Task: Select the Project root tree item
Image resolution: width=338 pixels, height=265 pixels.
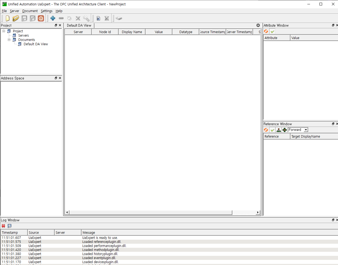Action: [18, 31]
